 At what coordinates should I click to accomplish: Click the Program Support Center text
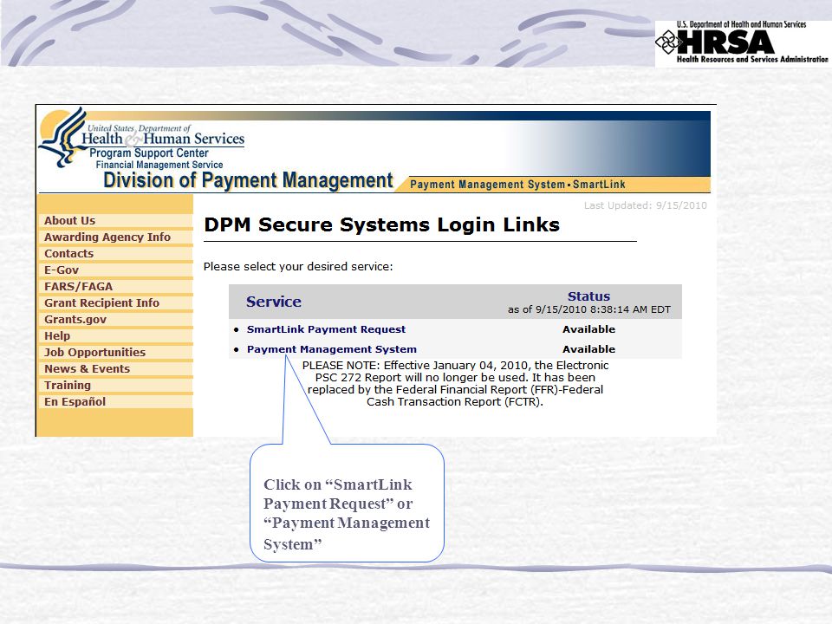(x=148, y=153)
